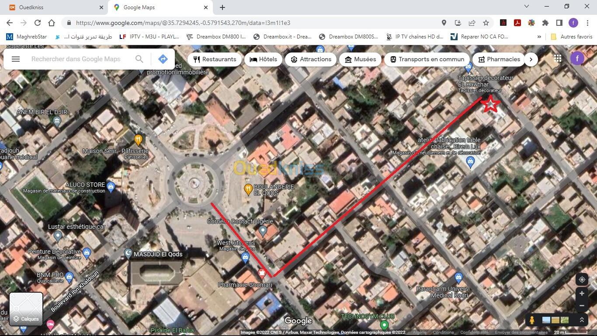The image size is (597, 336).
Task: Open the Adobe Acrobat extension
Action: point(517,23)
